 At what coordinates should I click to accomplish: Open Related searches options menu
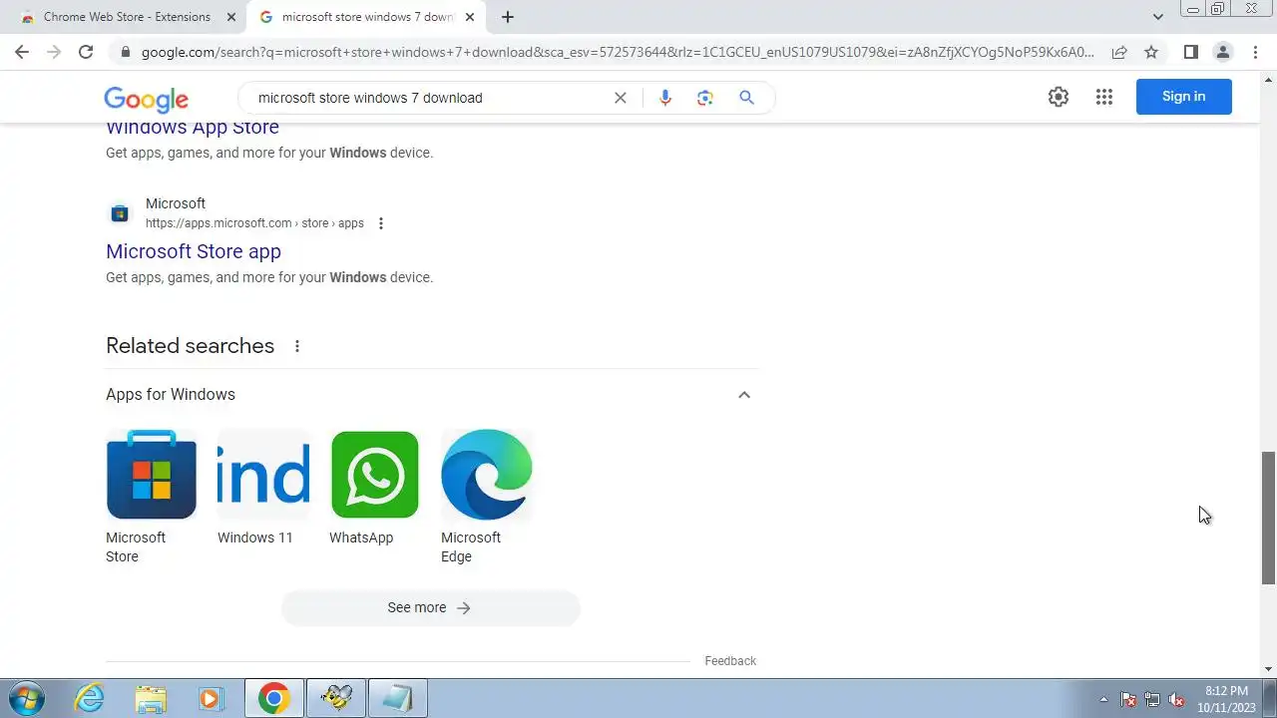297,346
